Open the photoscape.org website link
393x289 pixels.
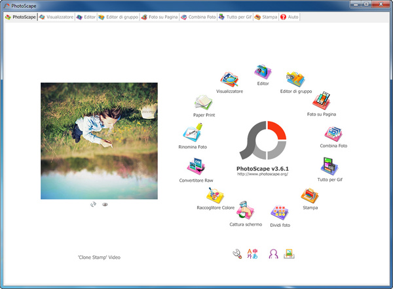click(263, 174)
